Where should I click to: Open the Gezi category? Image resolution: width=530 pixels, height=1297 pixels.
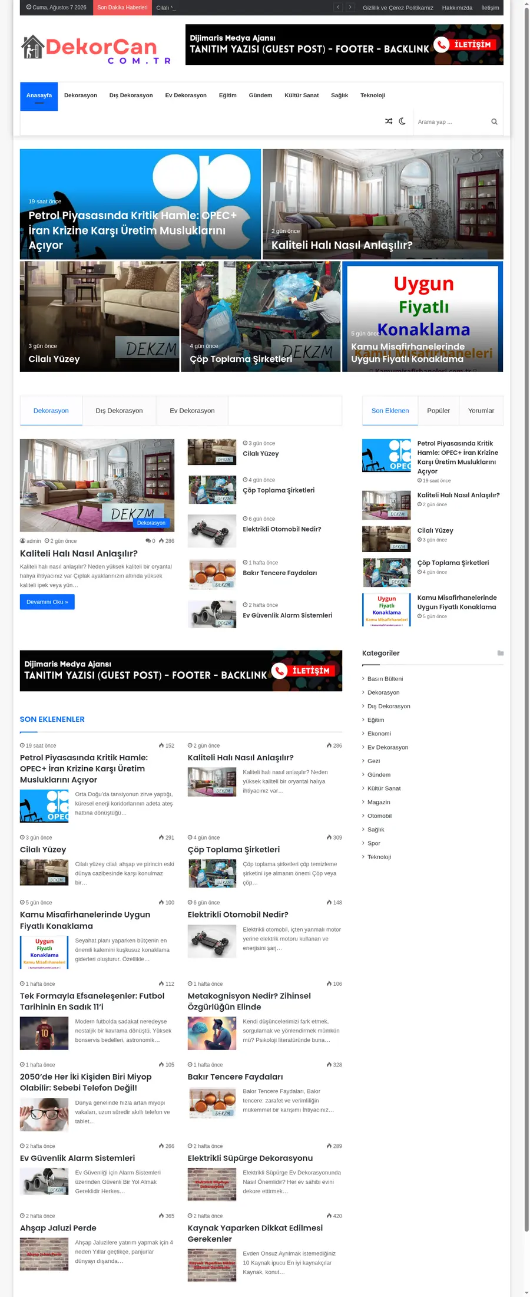(374, 761)
